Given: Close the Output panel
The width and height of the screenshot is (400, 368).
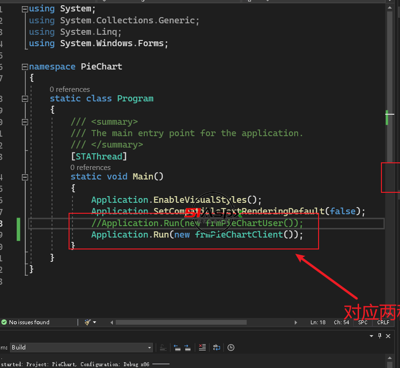Looking at the screenshot, I should point(389,336).
